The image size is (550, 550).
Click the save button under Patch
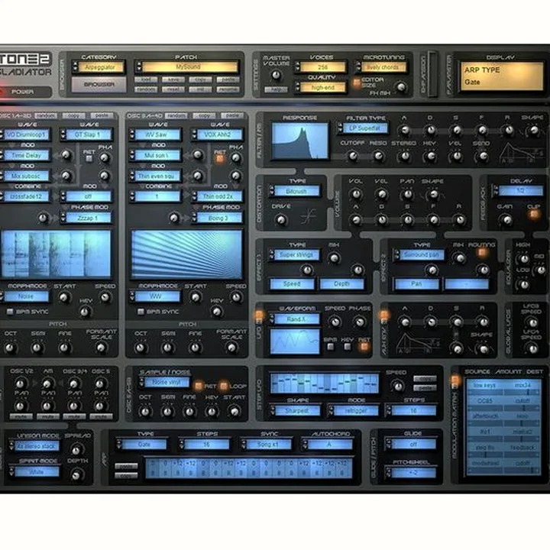pyautogui.click(x=173, y=79)
